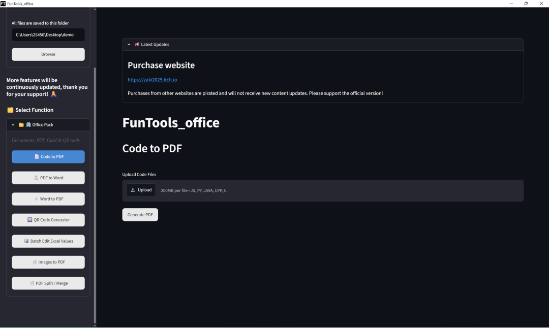Click the document icon on Code to PDF button
Image resolution: width=549 pixels, height=328 pixels.
click(x=37, y=157)
